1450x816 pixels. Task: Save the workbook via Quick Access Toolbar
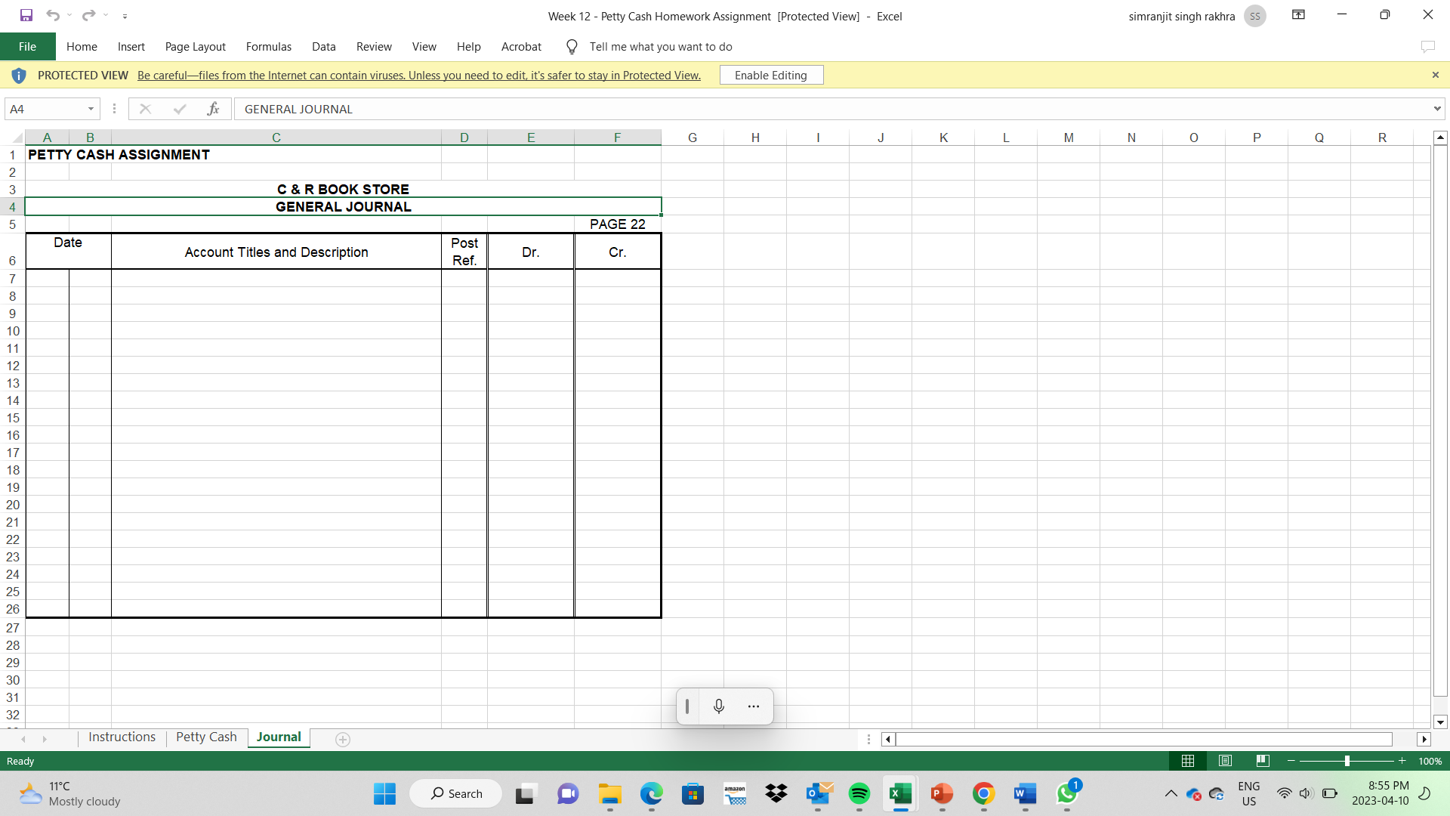tap(25, 15)
